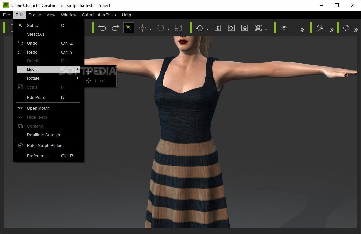361x234 pixels.
Task: Click the Undo arrow in the toolbar
Action: [102, 28]
